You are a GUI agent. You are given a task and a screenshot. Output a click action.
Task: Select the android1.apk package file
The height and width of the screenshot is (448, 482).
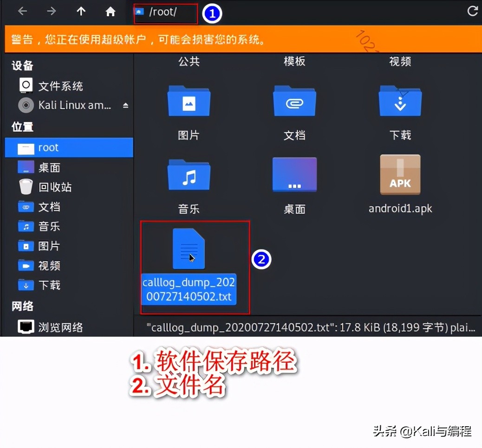(x=400, y=175)
